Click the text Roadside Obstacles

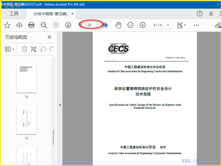tap(145, 108)
